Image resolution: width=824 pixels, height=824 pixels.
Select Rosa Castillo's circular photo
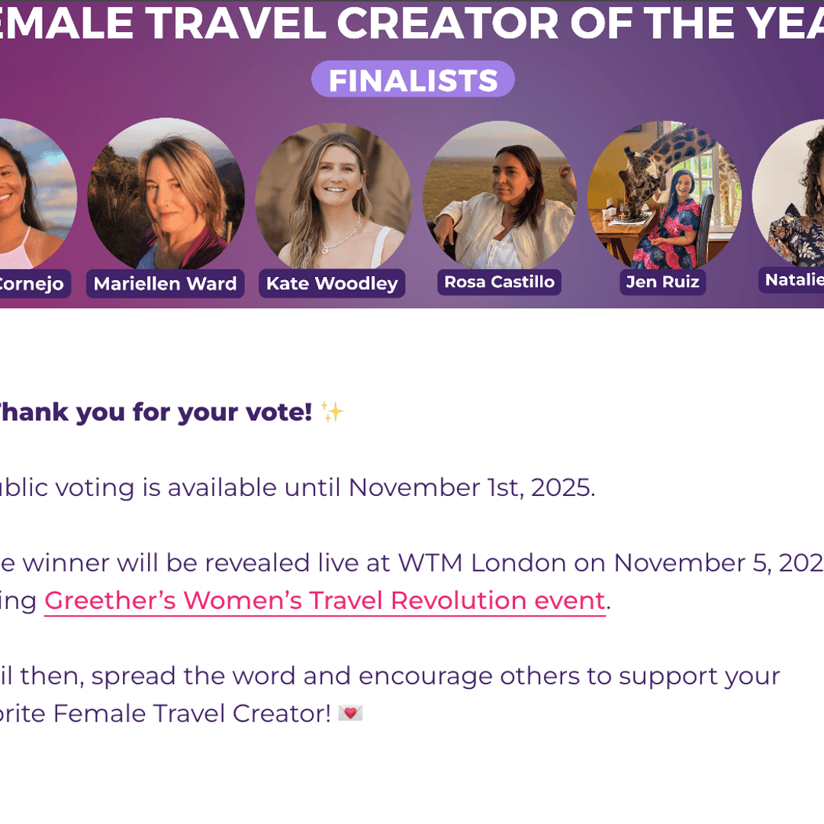tap(499, 196)
